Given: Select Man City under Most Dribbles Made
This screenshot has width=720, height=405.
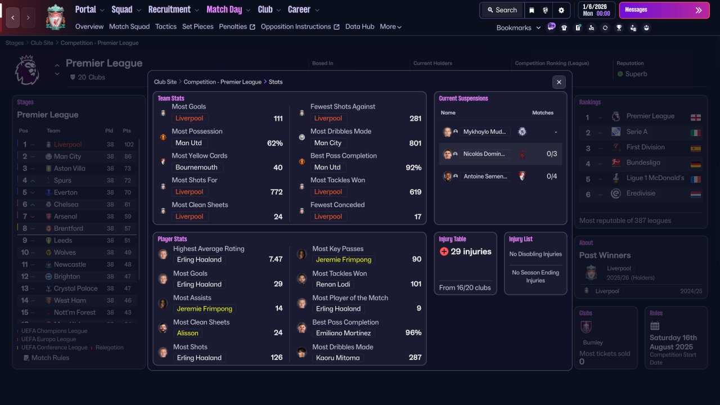Looking at the screenshot, I should [328, 143].
